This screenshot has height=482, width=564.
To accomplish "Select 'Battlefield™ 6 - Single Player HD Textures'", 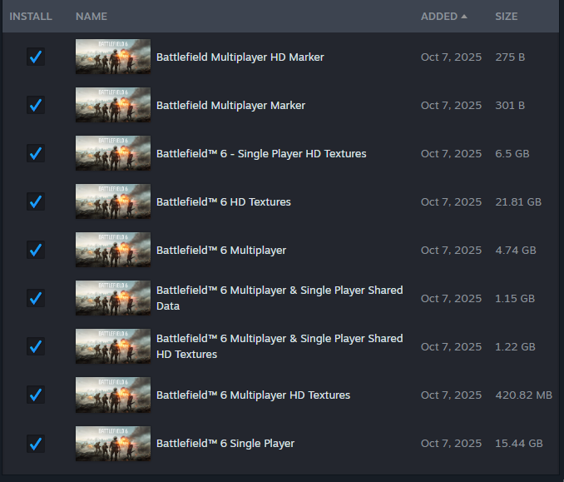I will pyautogui.click(x=261, y=154).
